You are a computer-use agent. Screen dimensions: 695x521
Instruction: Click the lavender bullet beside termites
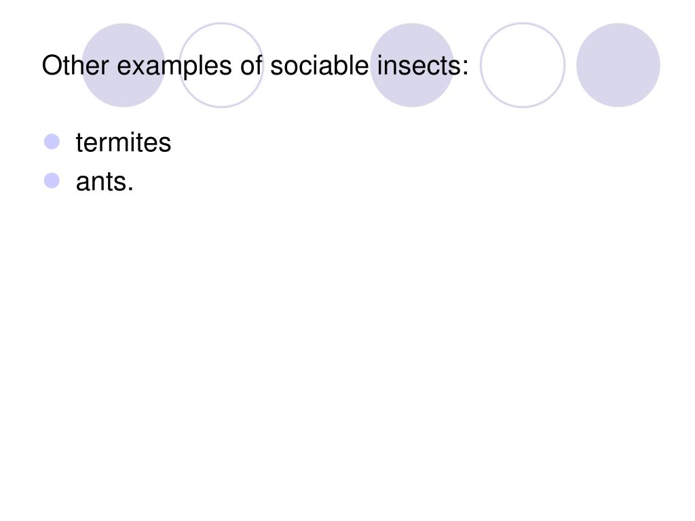[52, 142]
